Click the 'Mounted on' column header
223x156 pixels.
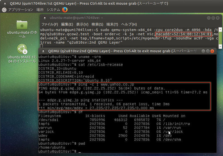coord(174,116)
